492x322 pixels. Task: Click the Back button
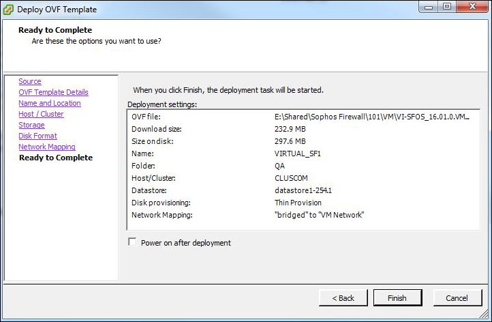343,298
